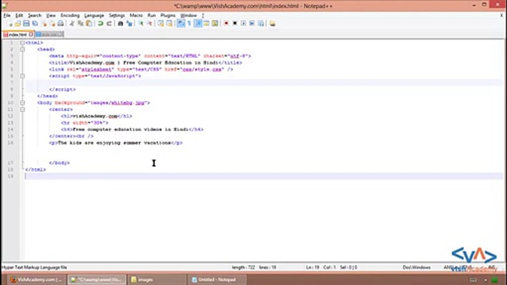Toggle Show all characters pilcrow icon
The width and height of the screenshot is (507, 285).
click(x=189, y=23)
